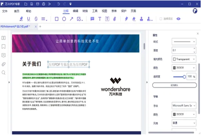Click the selected text box annotation
Screen dimensions: 202x136
pyautogui.click(x=69, y=65)
